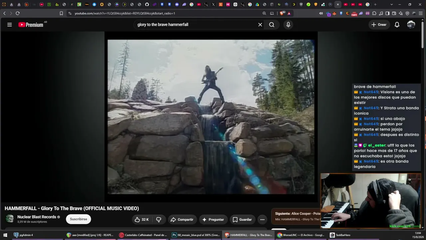Close the active browser tab
Image resolution: width=426 pixels, height=240 pixels.
pyautogui.click(x=338, y=5)
